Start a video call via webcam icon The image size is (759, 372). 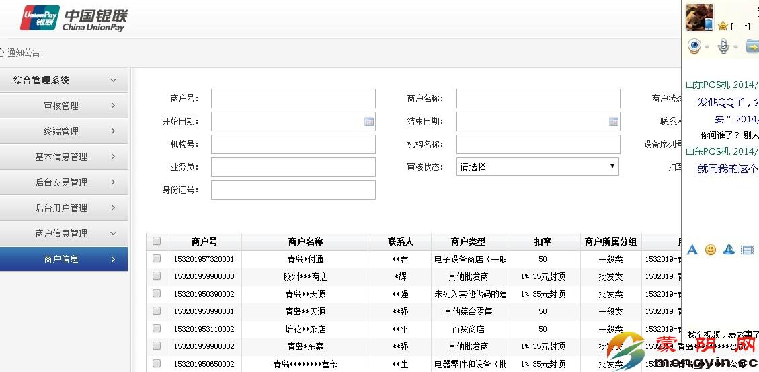pos(694,46)
